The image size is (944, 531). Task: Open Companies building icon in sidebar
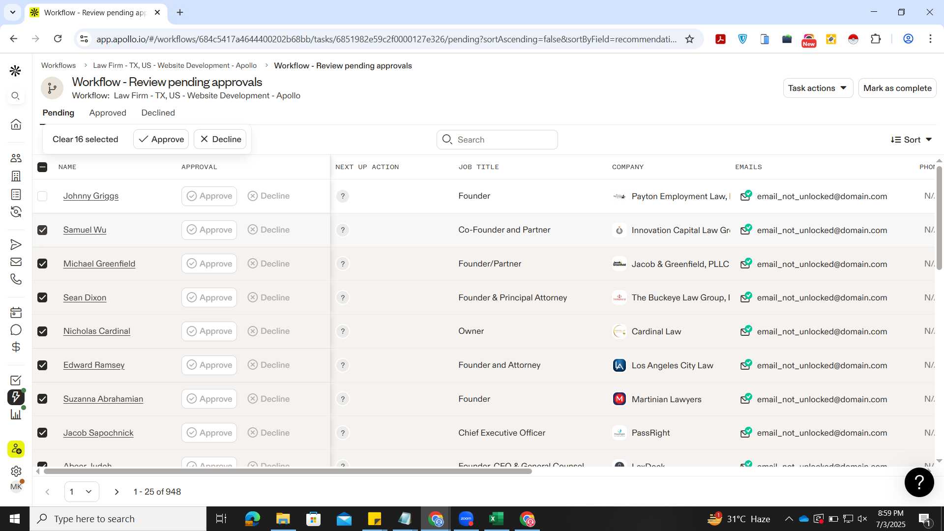(16, 176)
